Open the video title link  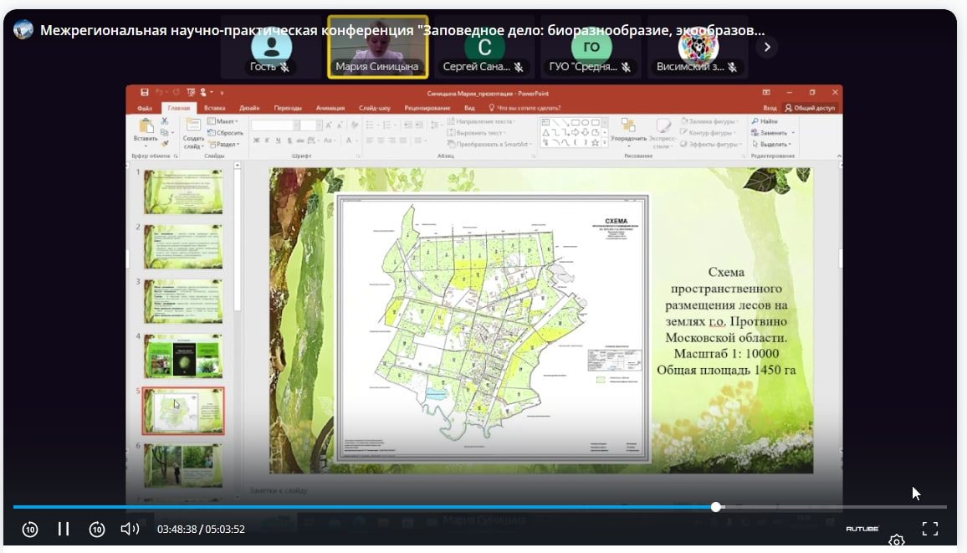click(x=402, y=30)
